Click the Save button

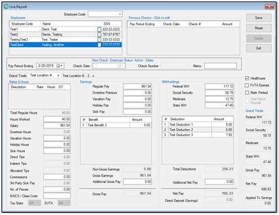pyautogui.click(x=259, y=18)
